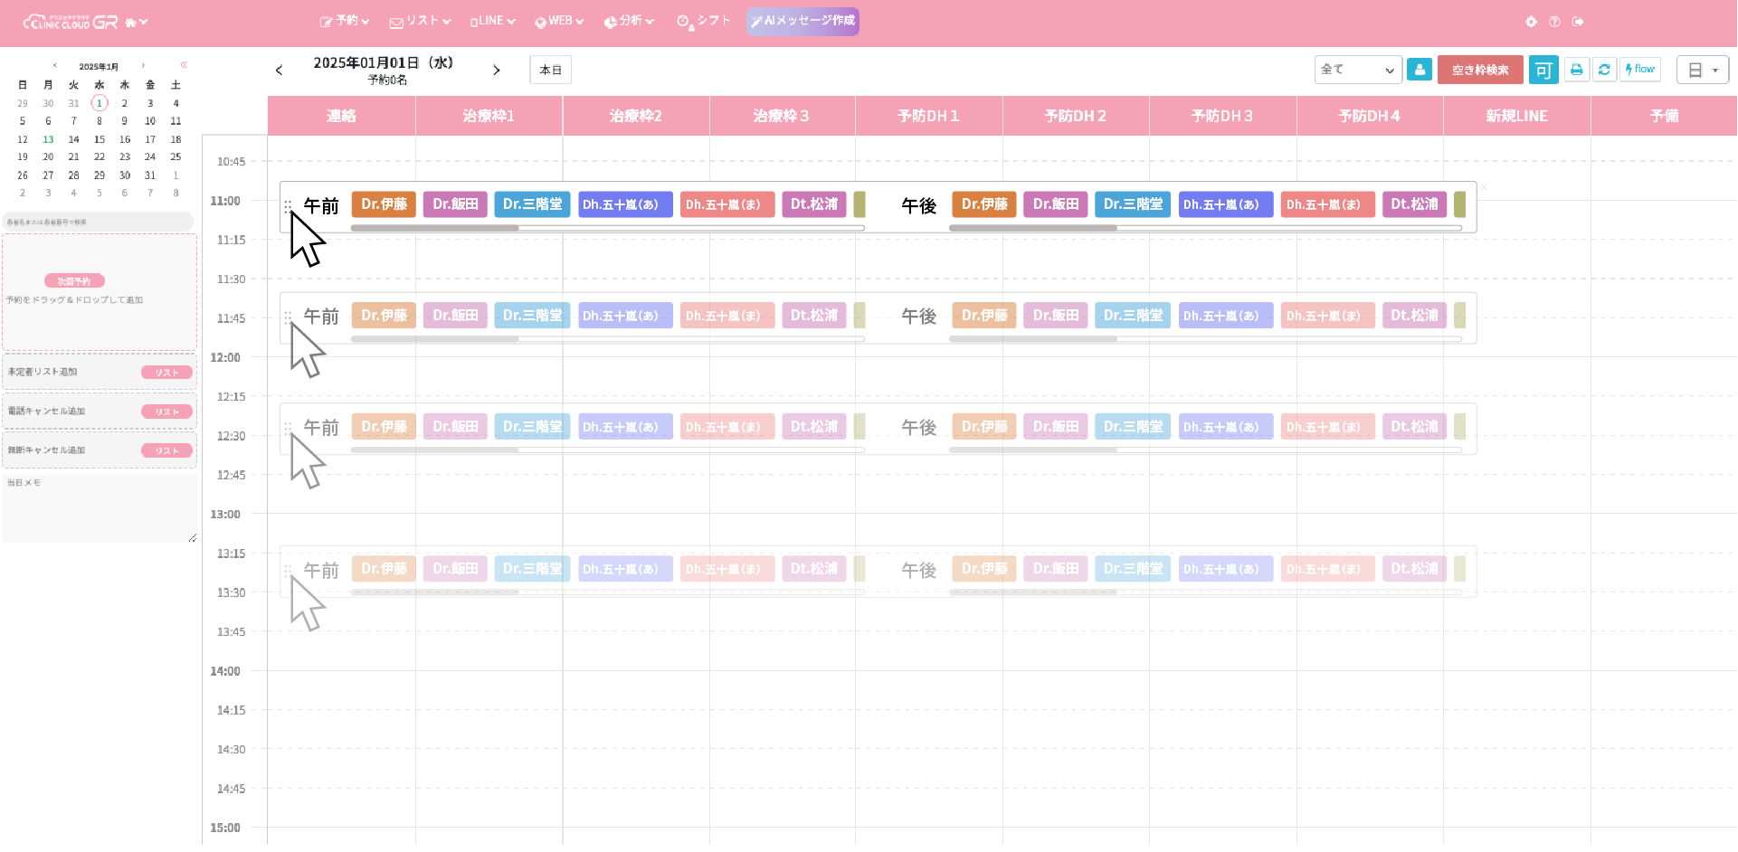Expand the layout view dropdown
The width and height of the screenshot is (1738, 852).
1702,70
